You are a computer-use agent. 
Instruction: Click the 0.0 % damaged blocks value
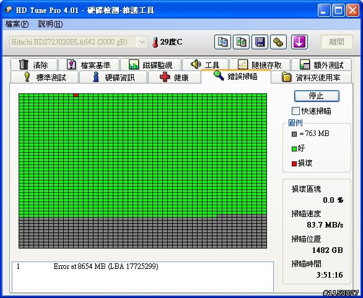pyautogui.click(x=333, y=200)
